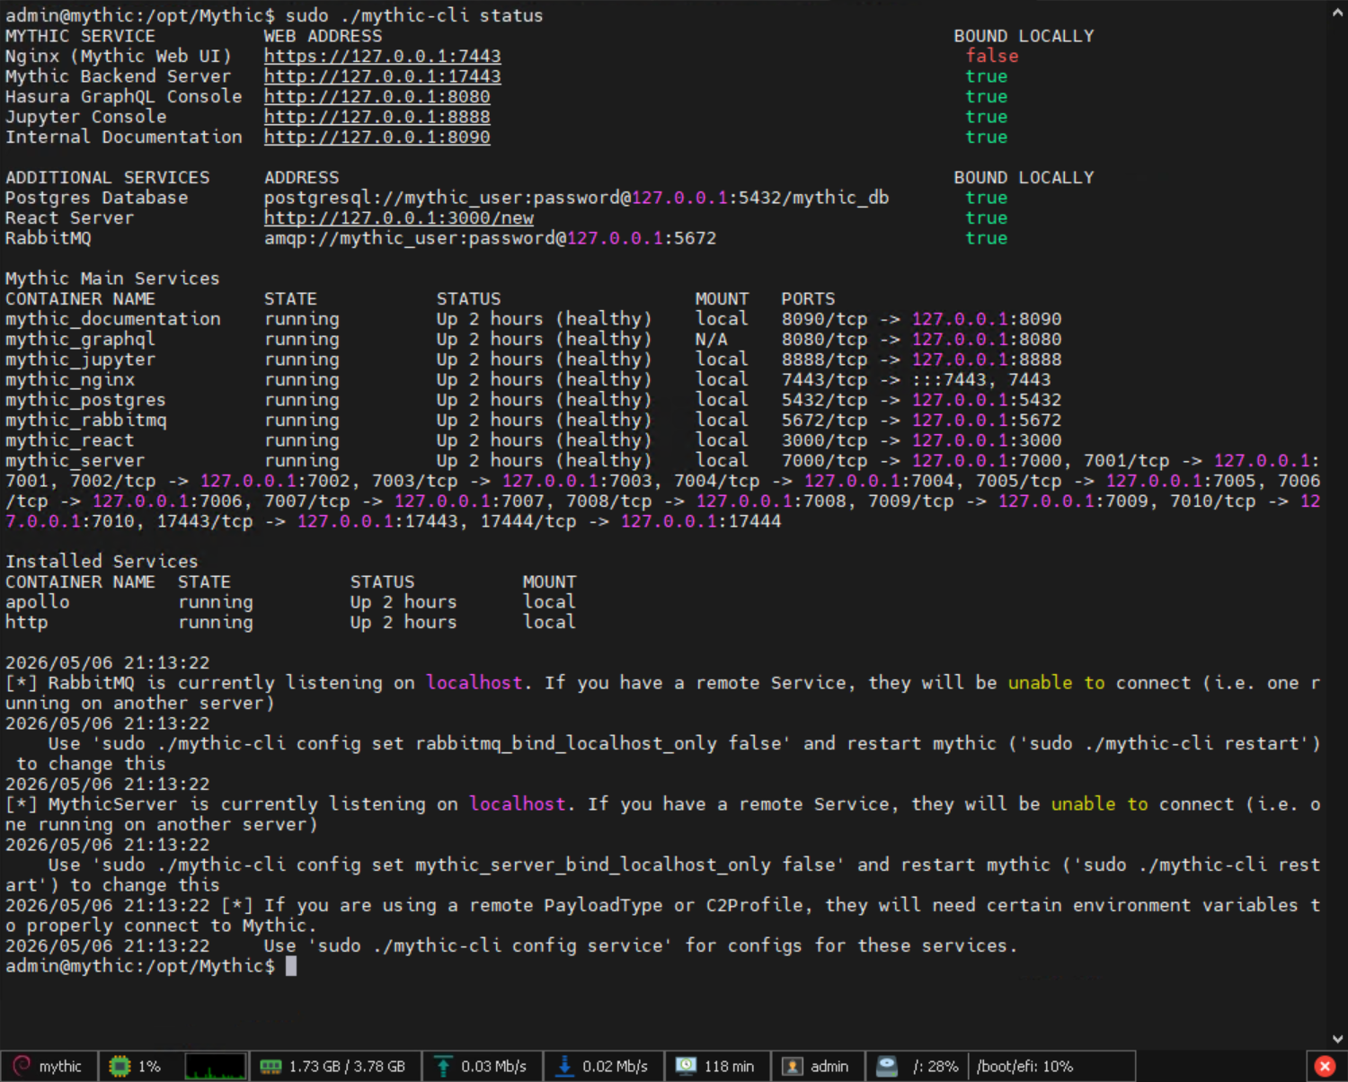Open the Nginx Mythic Web UI link
1348x1082 pixels.
(x=382, y=56)
